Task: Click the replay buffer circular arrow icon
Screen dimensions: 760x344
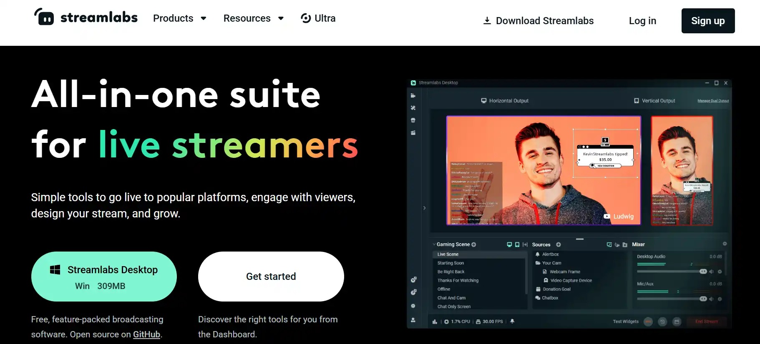Action: click(x=662, y=322)
